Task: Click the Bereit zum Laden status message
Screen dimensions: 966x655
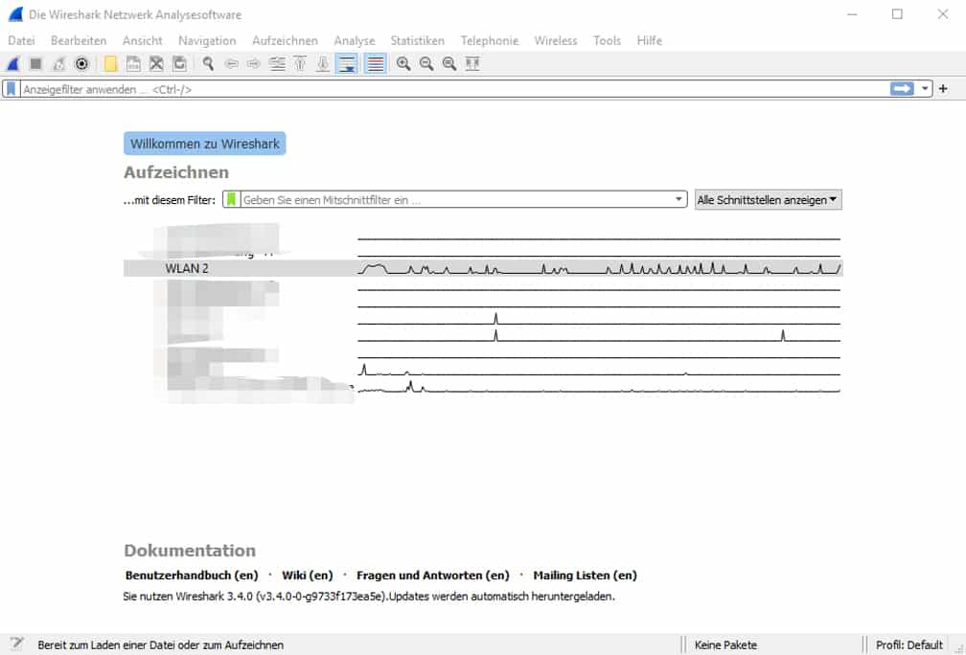Action: click(160, 645)
